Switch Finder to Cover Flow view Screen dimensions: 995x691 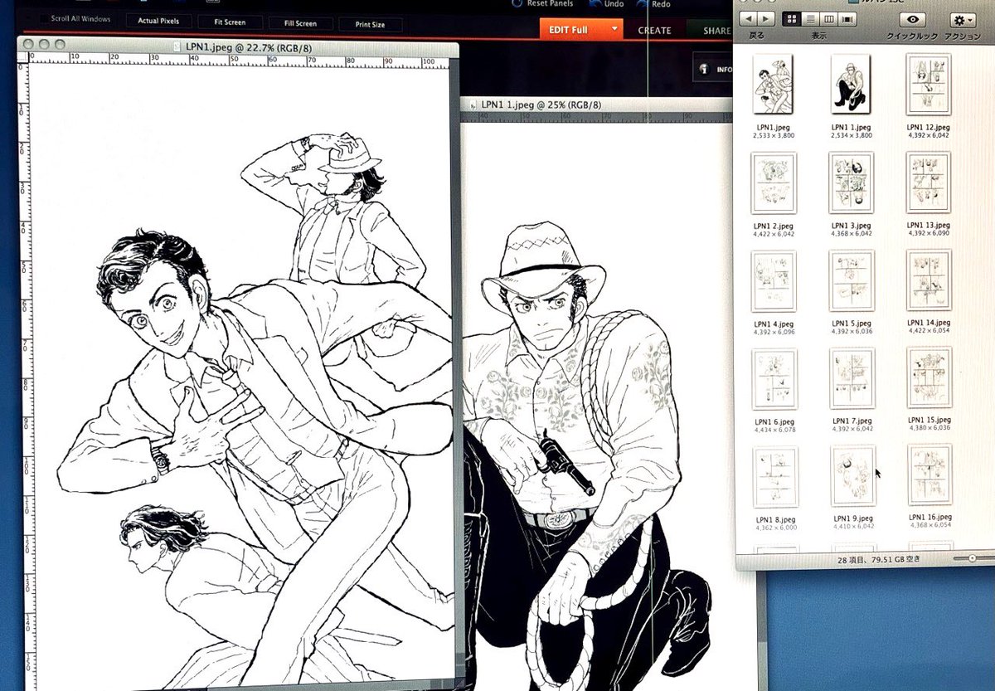(x=847, y=18)
